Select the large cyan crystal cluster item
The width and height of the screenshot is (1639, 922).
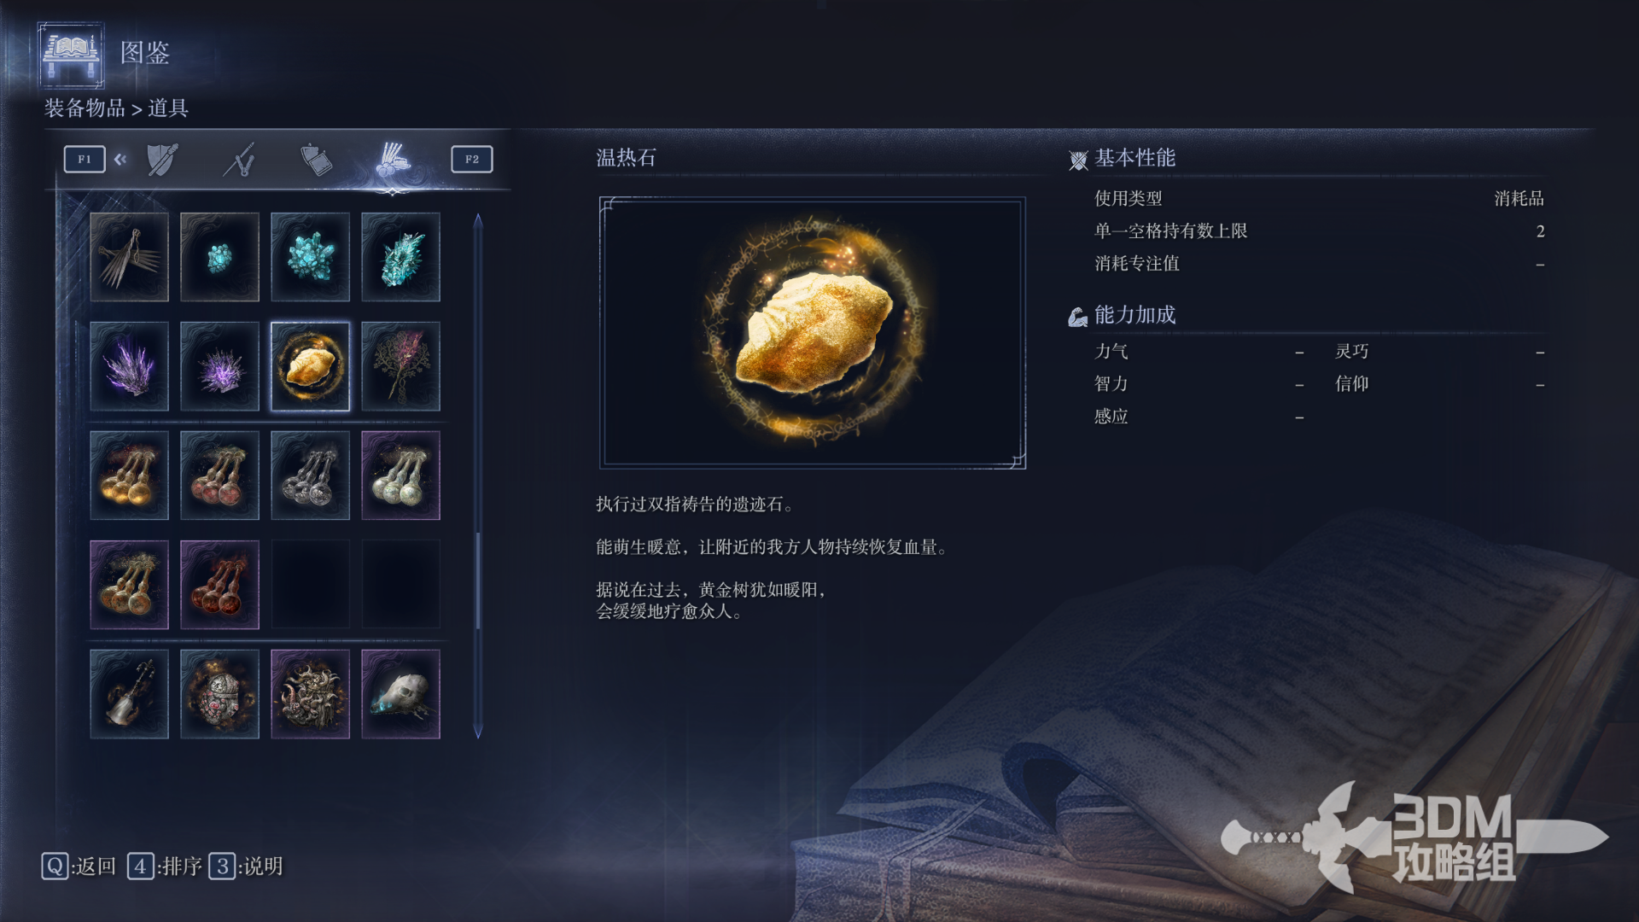pos(310,257)
